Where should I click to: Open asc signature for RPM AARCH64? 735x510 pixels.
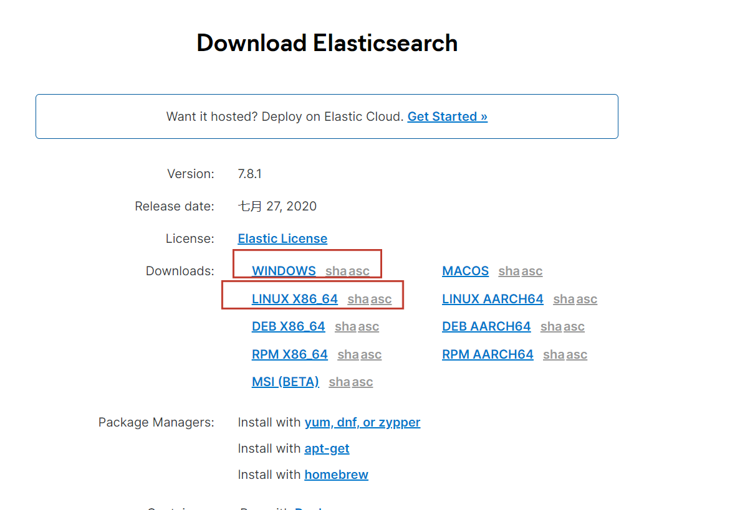[577, 354]
